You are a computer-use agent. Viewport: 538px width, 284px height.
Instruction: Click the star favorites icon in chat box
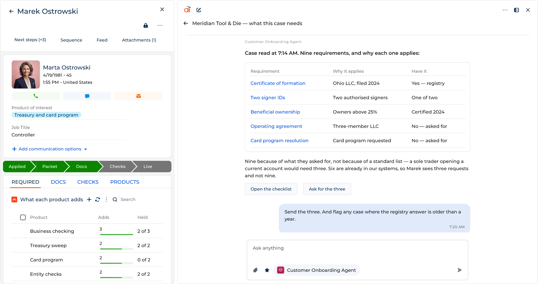coord(267,270)
